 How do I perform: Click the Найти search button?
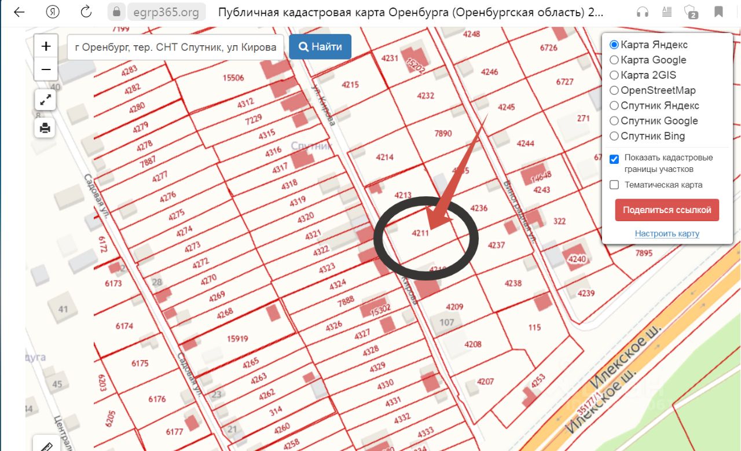click(x=320, y=47)
